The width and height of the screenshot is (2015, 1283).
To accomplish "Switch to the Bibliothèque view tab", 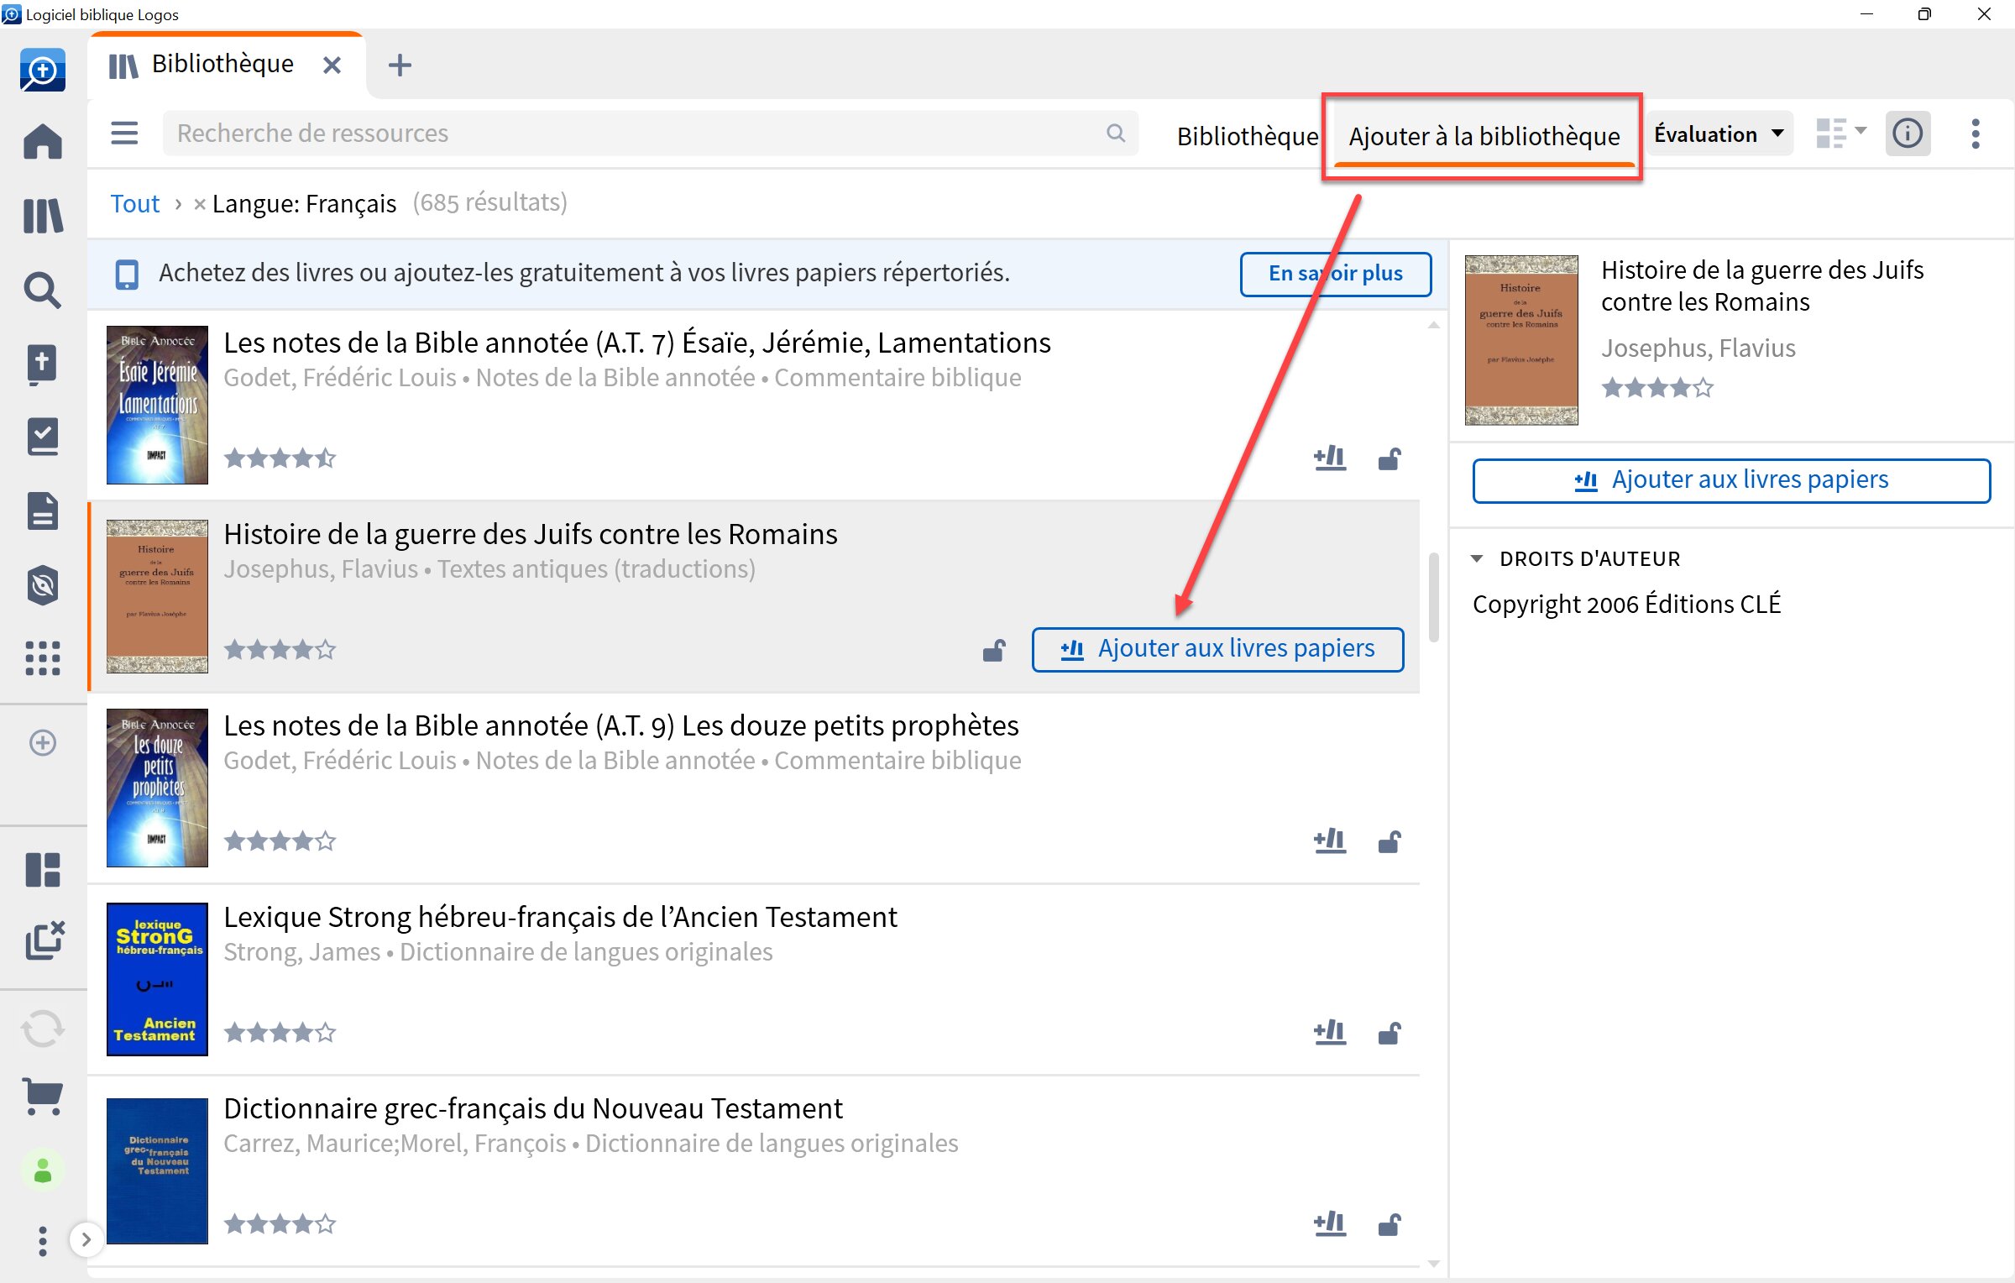I will pos(1247,136).
